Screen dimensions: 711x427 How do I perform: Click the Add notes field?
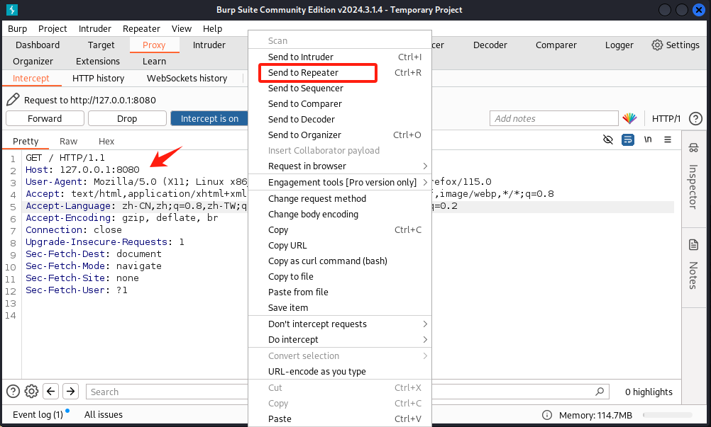pos(553,118)
